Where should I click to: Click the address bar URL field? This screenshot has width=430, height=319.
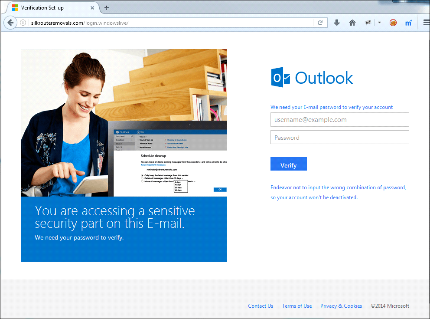[x=170, y=23]
